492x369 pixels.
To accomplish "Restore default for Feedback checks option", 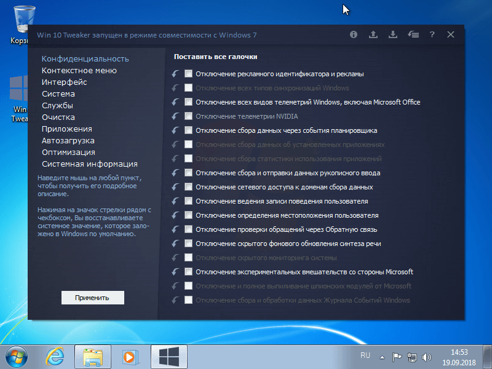I will 175,229.
